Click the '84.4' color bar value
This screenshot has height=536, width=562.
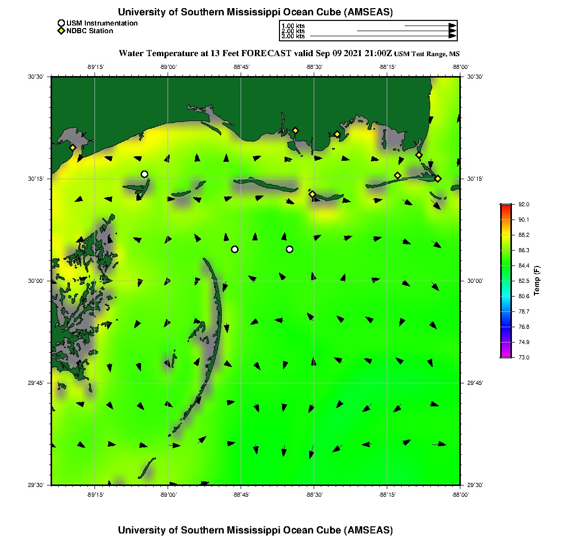coord(524,265)
